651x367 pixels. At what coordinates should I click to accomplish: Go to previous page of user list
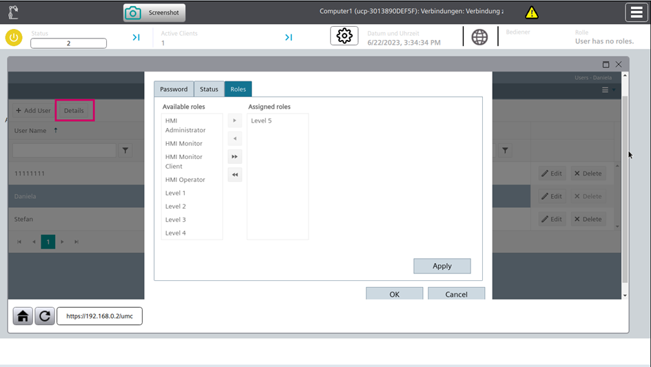[34, 242]
